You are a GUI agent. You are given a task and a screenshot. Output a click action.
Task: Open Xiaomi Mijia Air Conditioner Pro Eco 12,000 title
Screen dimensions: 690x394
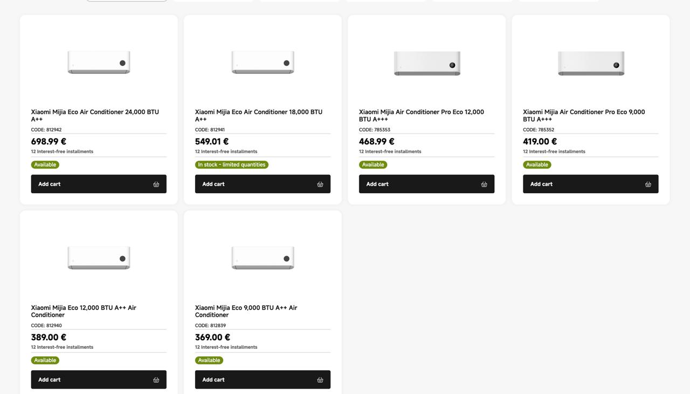pos(422,115)
